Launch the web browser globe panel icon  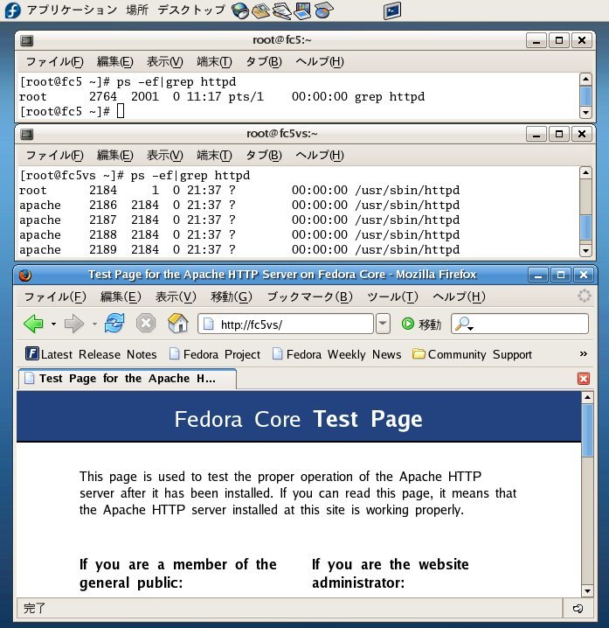coord(240,10)
